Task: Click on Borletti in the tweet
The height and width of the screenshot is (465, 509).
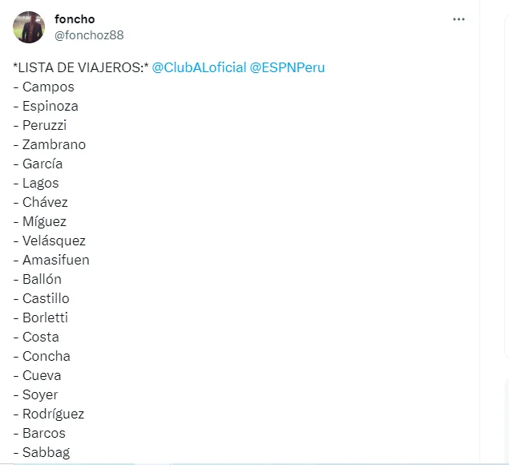Action: tap(45, 317)
